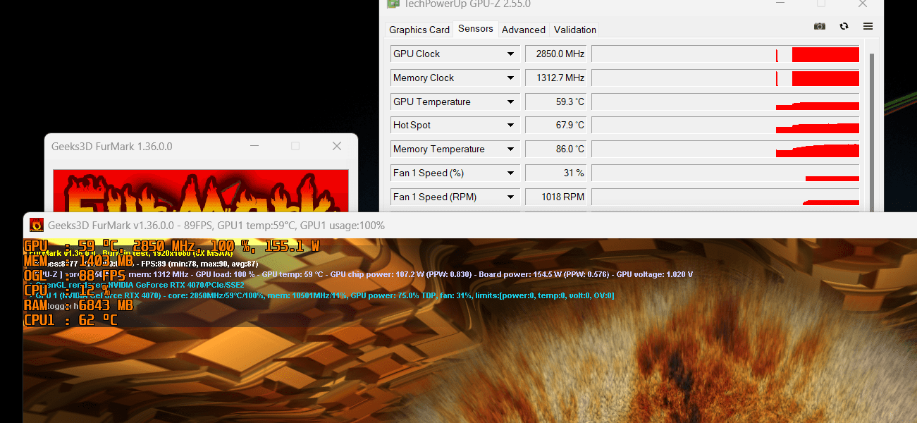
Task: Click the FurMark burn-in window title icon
Action: [37, 226]
